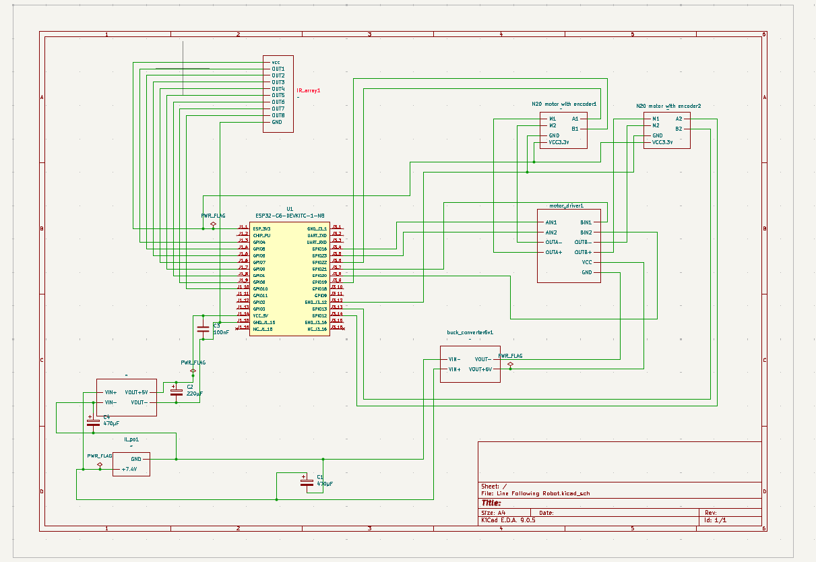Select the 5V converter block with VOUT+5V pin
The width and height of the screenshot is (816, 562).
coord(127,397)
